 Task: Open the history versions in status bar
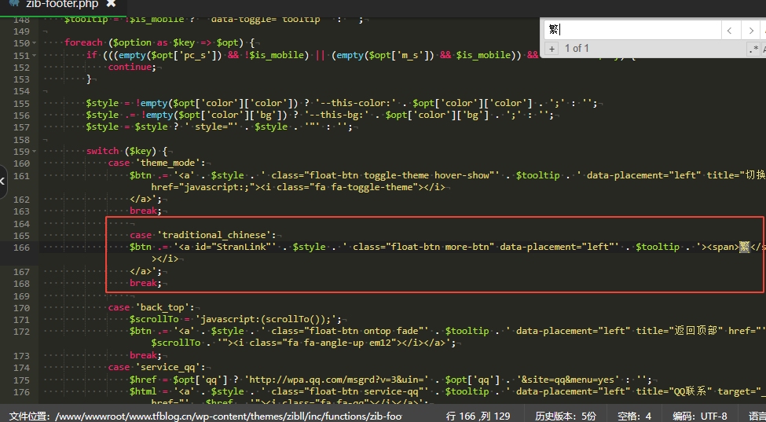point(566,415)
